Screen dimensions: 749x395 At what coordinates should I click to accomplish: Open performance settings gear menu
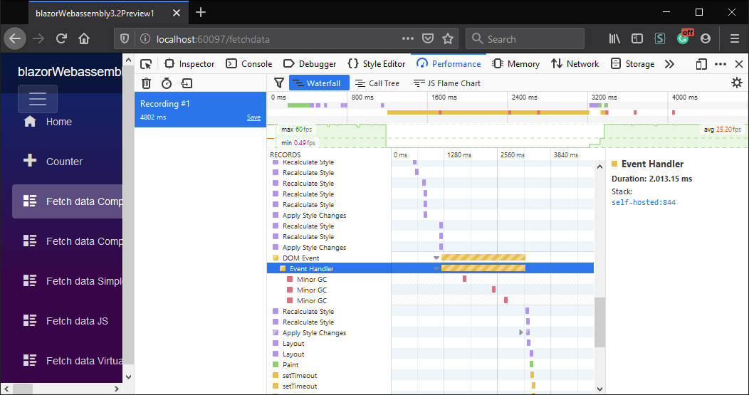(x=737, y=83)
